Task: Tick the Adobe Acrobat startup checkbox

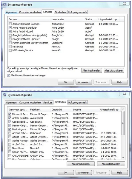Action: pos(10,141)
